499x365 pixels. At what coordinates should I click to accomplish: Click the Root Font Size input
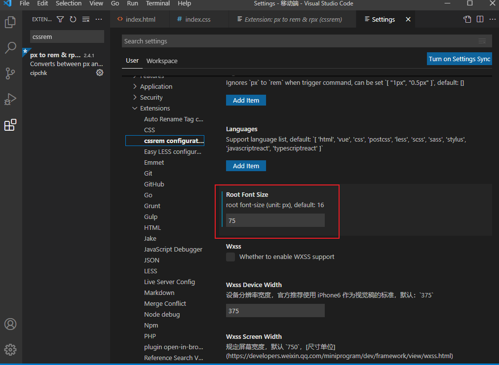pos(275,220)
